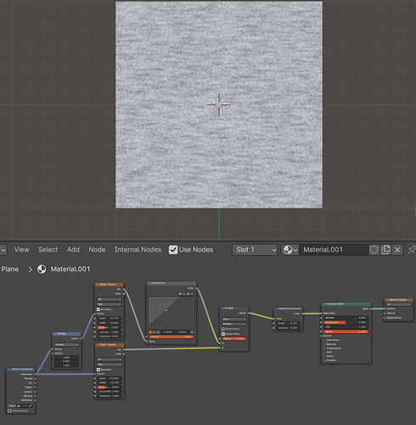This screenshot has height=425, width=416.
Task: Click the 3D cursor in the viewport
Action: [x=219, y=105]
